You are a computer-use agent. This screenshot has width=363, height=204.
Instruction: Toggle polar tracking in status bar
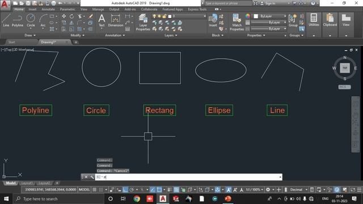pos(132,190)
